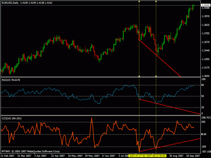Click the CCI scale value 298.7672
This screenshot has height=158, width=211.
pyautogui.click(x=206, y=118)
